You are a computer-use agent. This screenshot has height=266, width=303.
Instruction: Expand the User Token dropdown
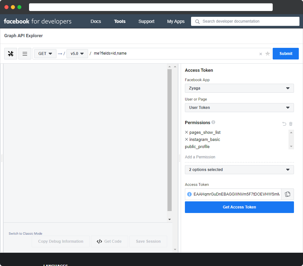pos(239,108)
